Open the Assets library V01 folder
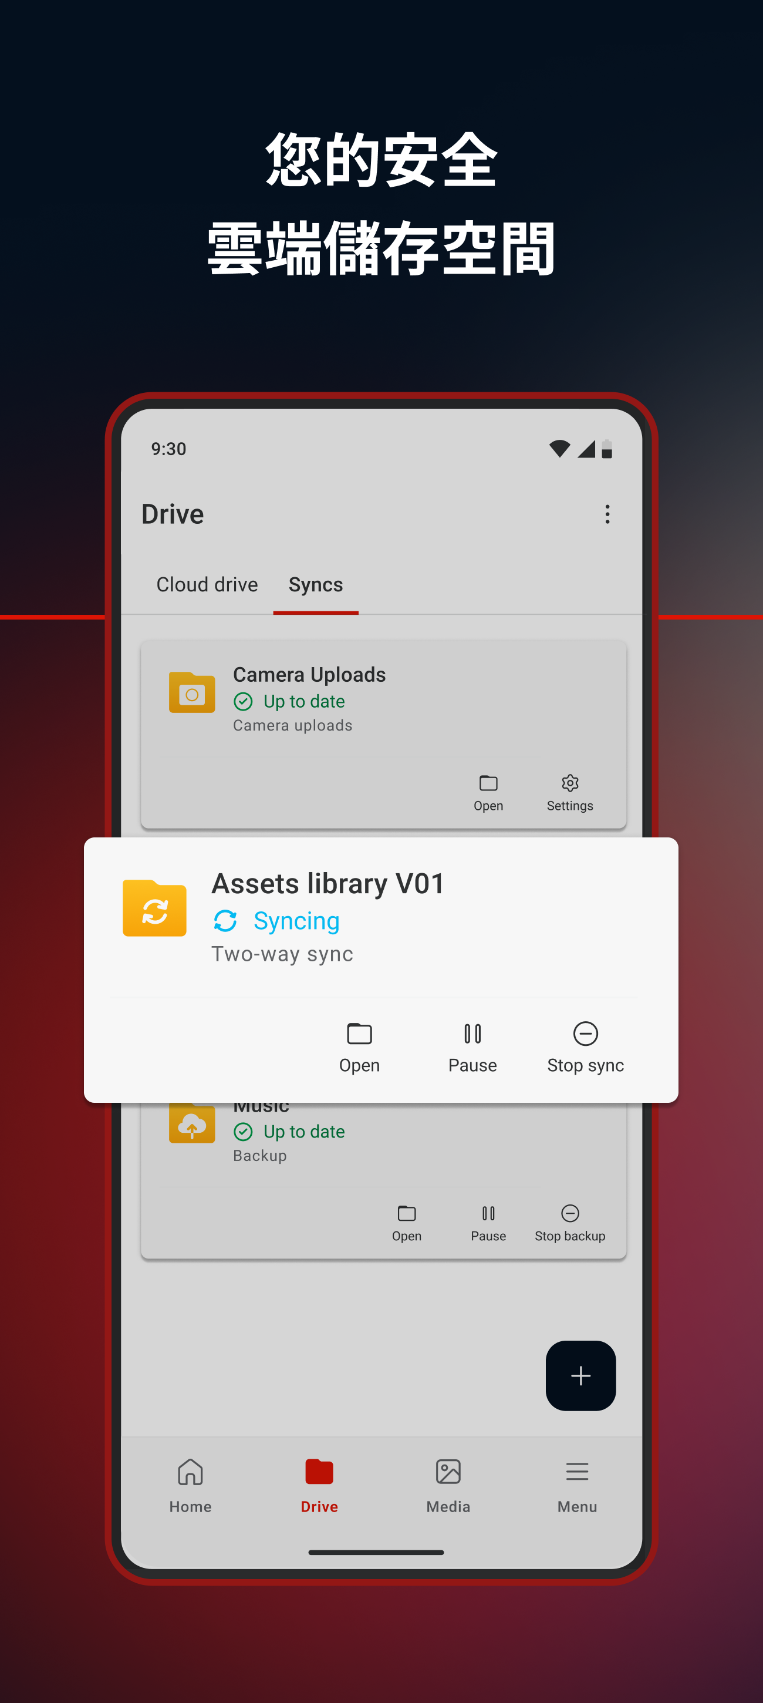Viewport: 763px width, 1703px height. point(359,1048)
